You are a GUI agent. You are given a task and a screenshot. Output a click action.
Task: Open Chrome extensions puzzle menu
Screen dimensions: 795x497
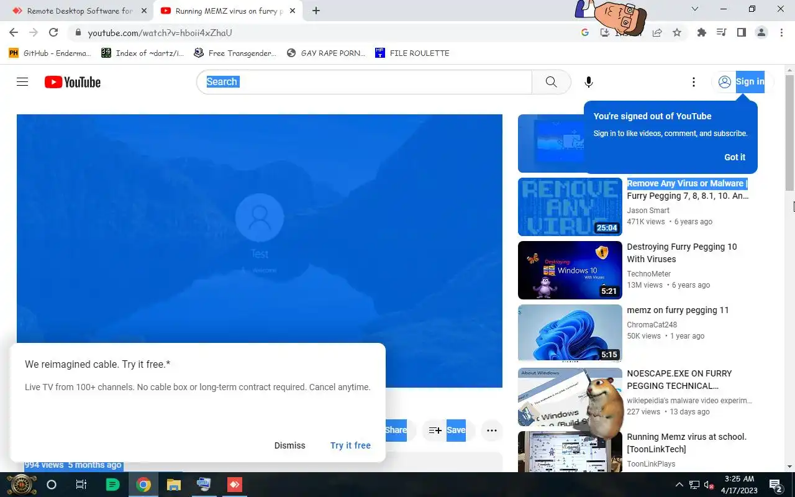[702, 32]
